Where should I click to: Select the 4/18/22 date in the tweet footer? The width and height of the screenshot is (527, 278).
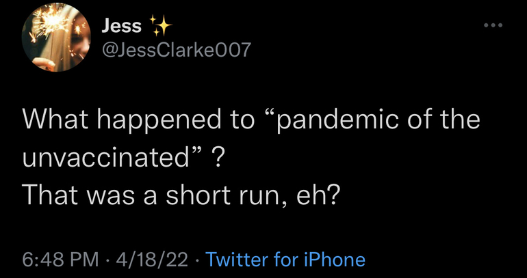[151, 260]
